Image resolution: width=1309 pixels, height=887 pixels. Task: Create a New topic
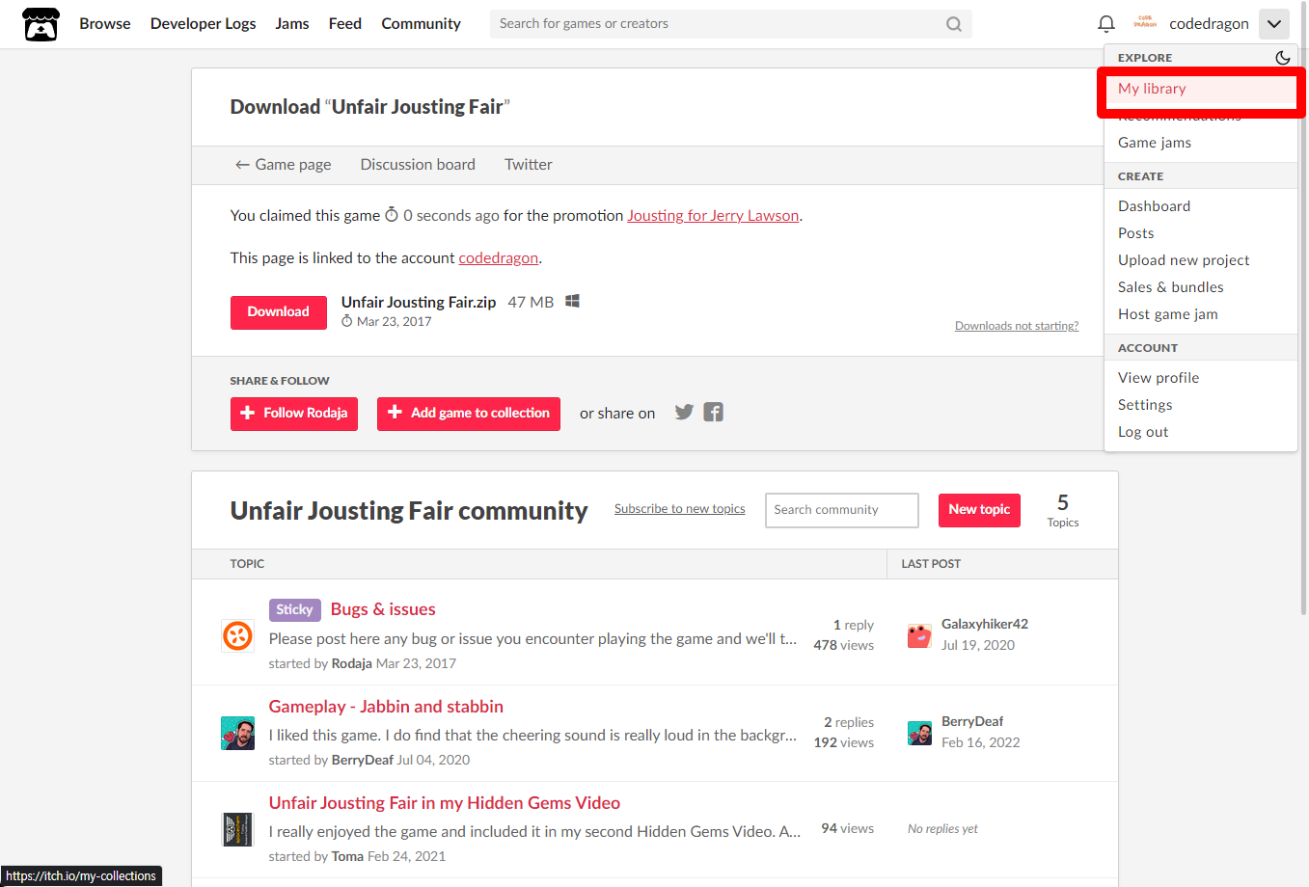(x=979, y=510)
